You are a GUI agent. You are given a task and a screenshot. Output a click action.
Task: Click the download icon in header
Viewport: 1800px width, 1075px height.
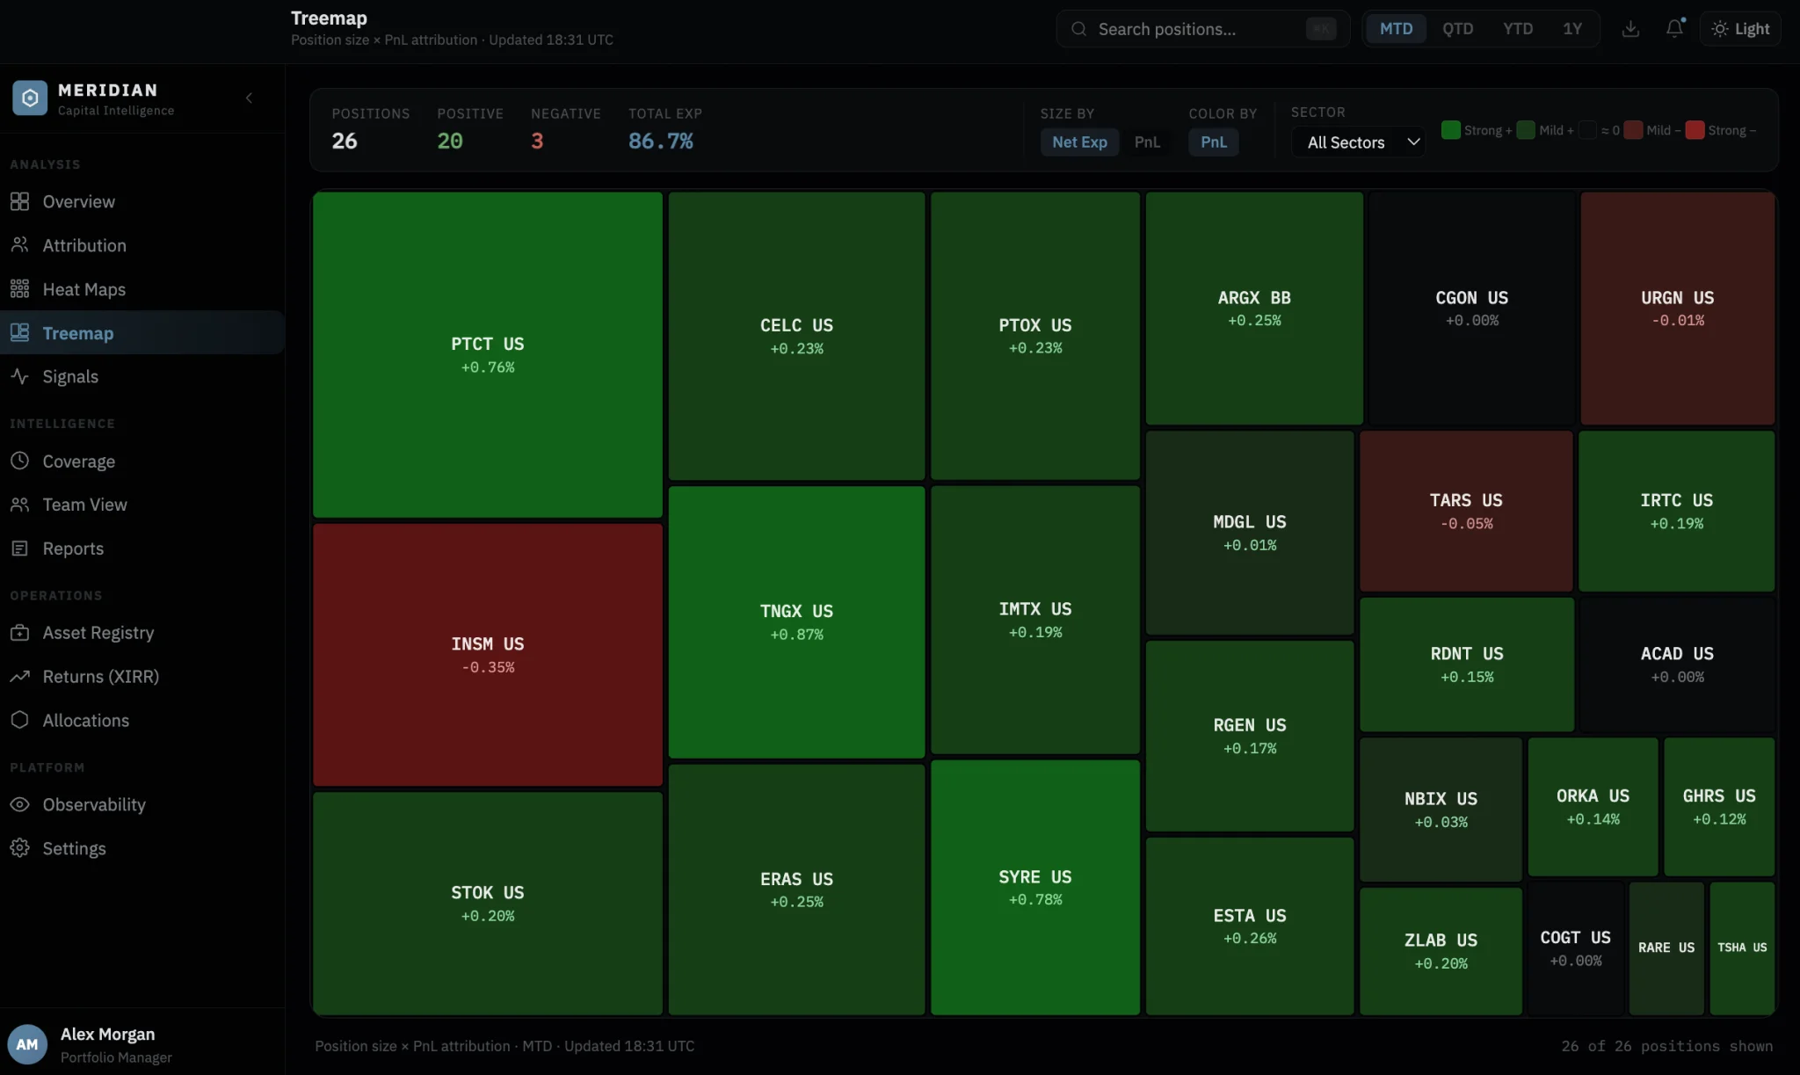click(1630, 29)
